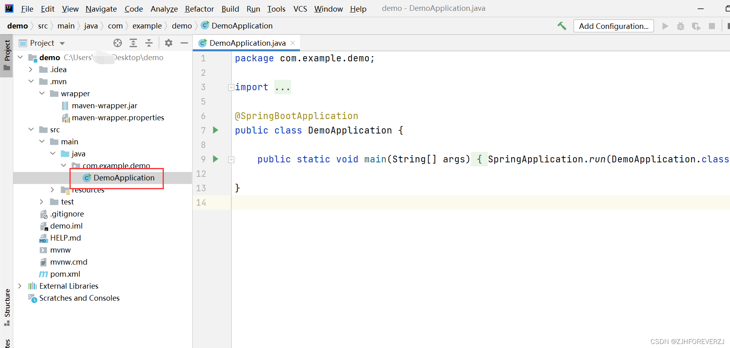Open the Analyze menu
Screen dimensions: 730x348
(164, 9)
